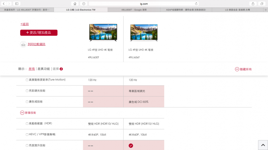Screen dimensions: 268x150
Task: Click the 更改/增加產品 button
Action: click(39, 33)
